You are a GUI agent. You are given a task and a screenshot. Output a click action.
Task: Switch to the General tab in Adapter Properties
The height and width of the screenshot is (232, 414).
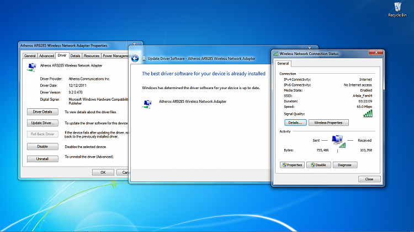[30, 56]
